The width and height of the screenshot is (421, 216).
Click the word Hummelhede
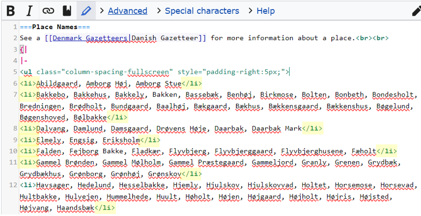[127, 197]
